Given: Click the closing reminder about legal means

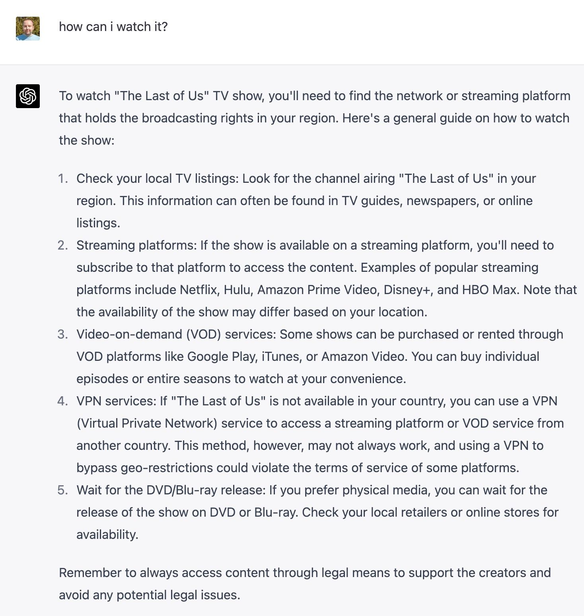Looking at the screenshot, I should (x=305, y=584).
